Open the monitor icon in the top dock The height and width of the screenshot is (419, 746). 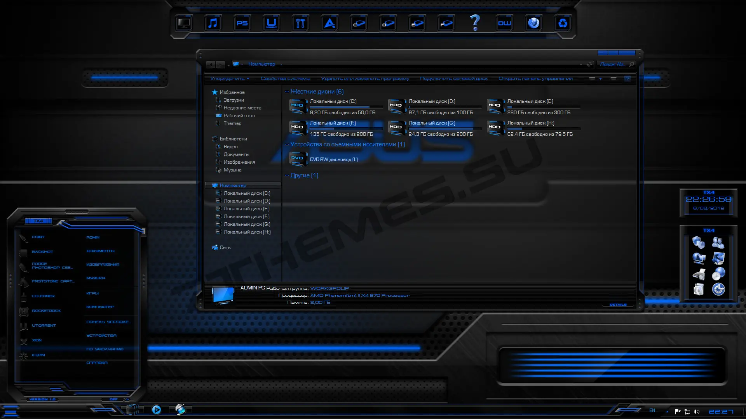pos(184,23)
